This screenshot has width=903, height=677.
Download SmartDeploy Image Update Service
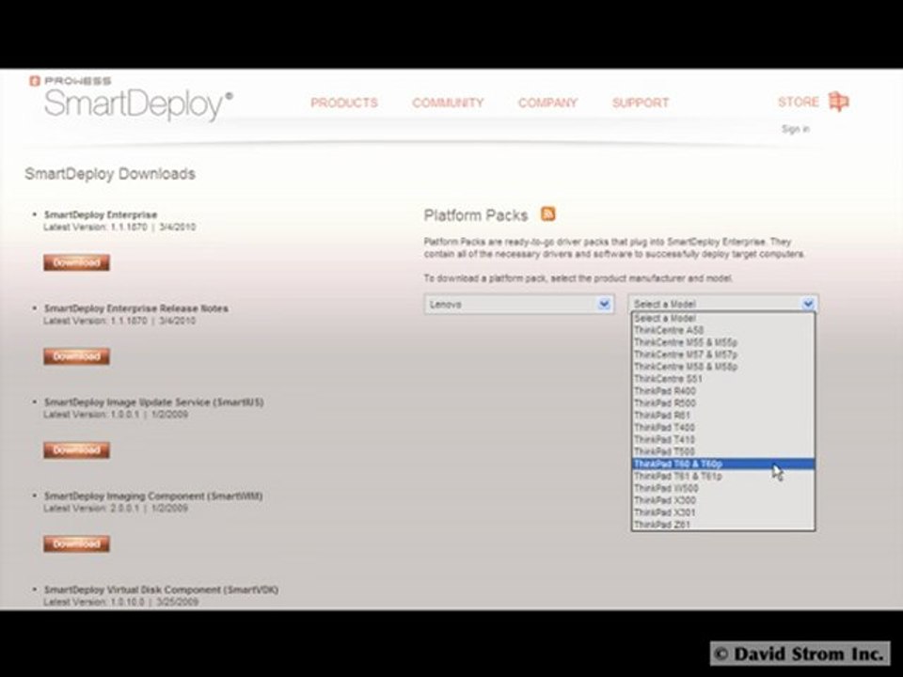(x=76, y=449)
